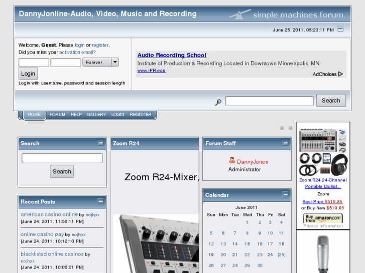Click the 'Zoom R24-Mixer,' heading text
Screen dimensions: 365x273
pyautogui.click(x=162, y=177)
